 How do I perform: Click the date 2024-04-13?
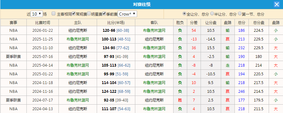point(43,109)
